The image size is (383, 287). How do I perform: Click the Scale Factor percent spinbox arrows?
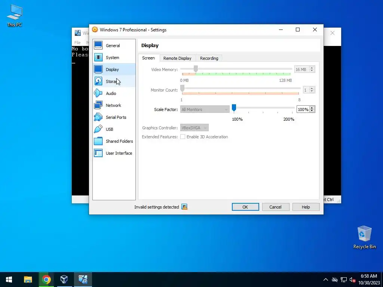pos(312,109)
